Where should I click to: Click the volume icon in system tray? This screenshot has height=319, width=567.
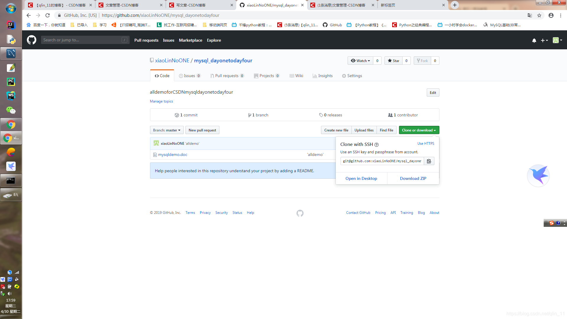pyautogui.click(x=10, y=294)
